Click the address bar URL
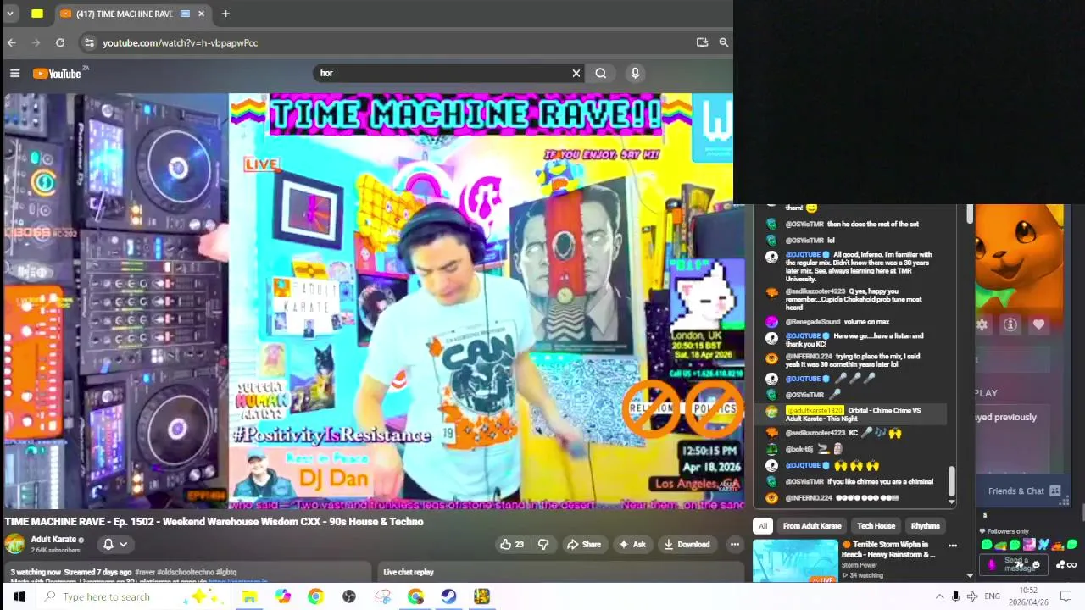Viewport: 1085px width, 610px height. [x=180, y=42]
